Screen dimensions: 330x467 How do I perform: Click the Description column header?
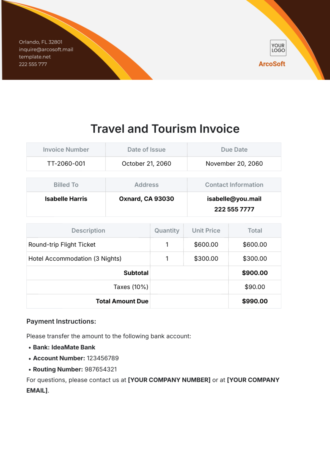pos(88,231)
